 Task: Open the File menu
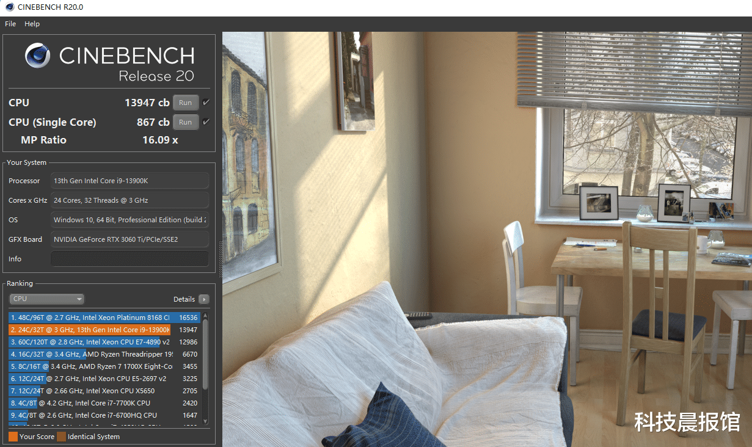pyautogui.click(x=10, y=24)
